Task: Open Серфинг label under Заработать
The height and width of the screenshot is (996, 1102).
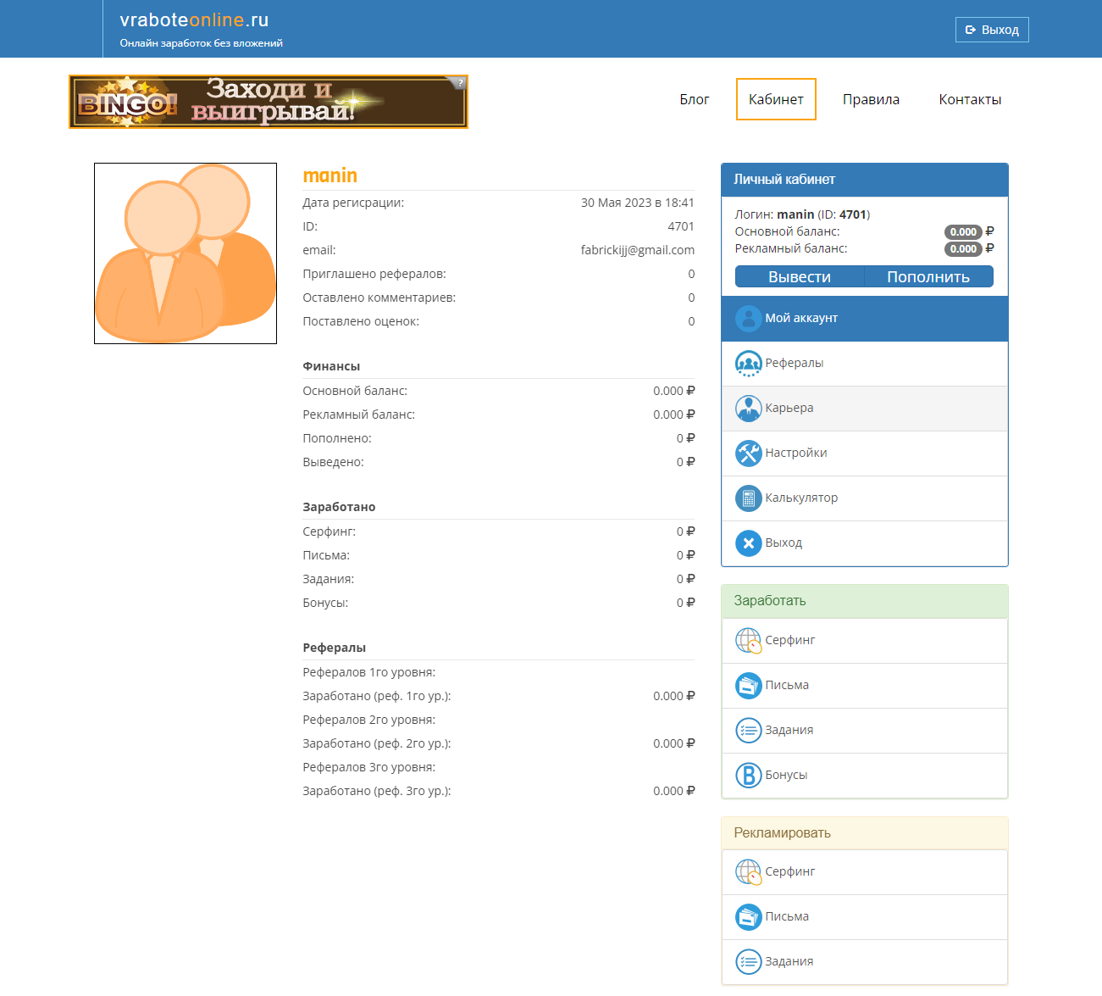Action: click(x=790, y=640)
